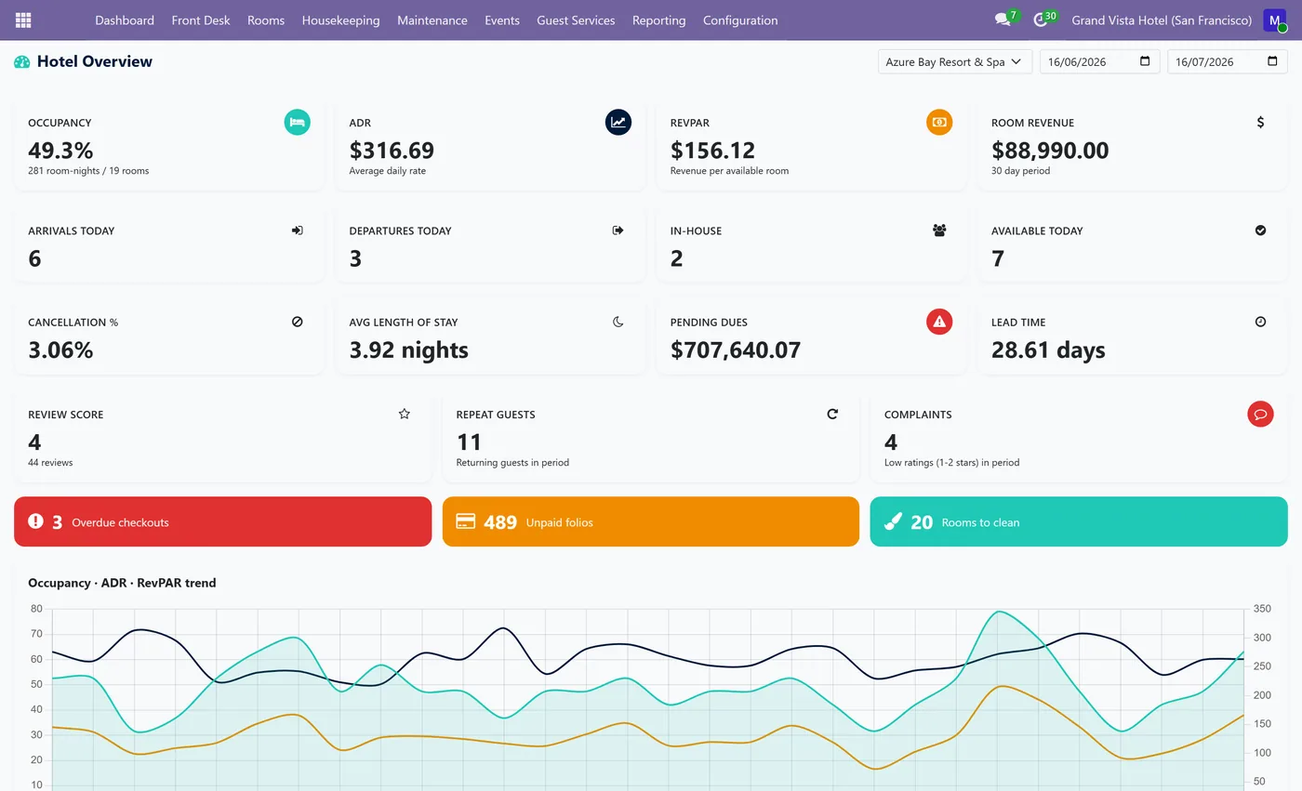1302x791 pixels.
Task: Click the Occupancy value 49.3%
Action: (x=60, y=150)
